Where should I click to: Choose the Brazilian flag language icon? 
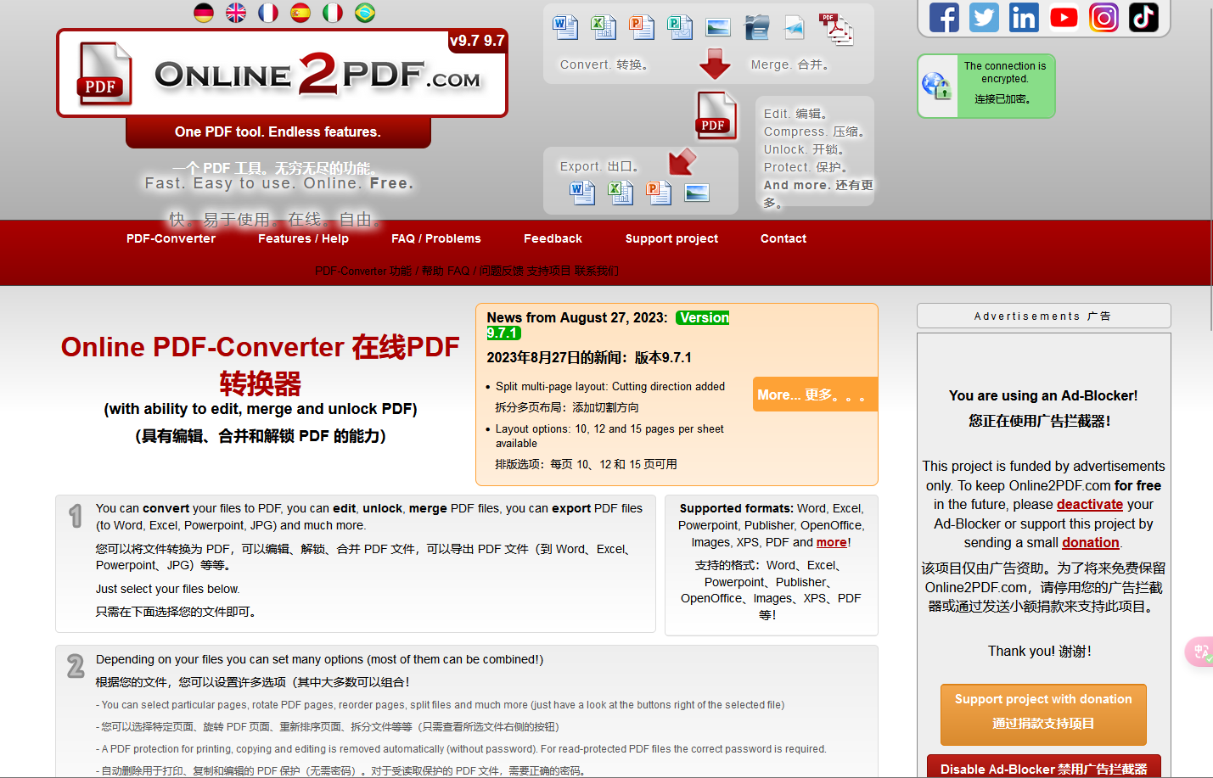click(365, 13)
